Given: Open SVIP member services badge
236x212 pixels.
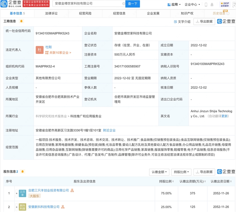Looking at the screenshot, I should pyautogui.click(x=225, y=4).
